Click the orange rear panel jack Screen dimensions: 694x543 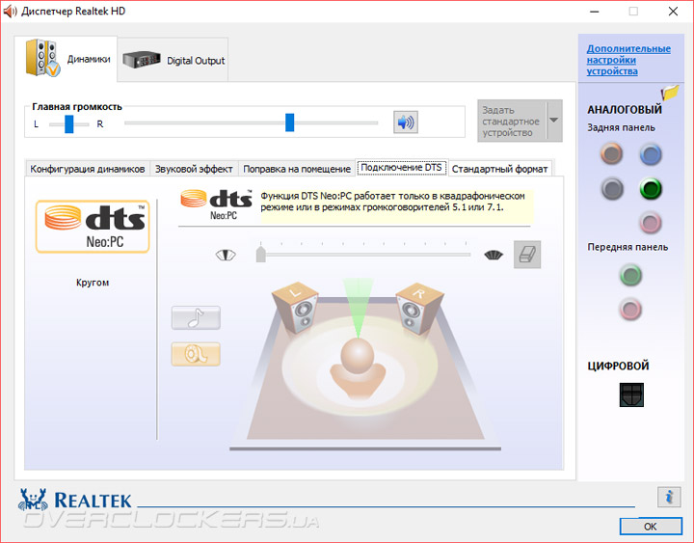point(612,154)
